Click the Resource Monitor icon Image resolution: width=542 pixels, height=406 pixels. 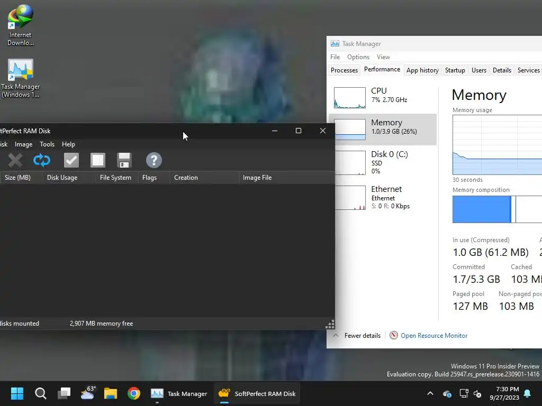[x=394, y=335]
